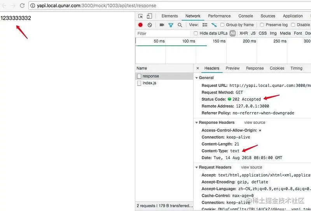Screen dimensions: 311x211
Task: Click view source for Request Headers
Action: click(x=252, y=167)
